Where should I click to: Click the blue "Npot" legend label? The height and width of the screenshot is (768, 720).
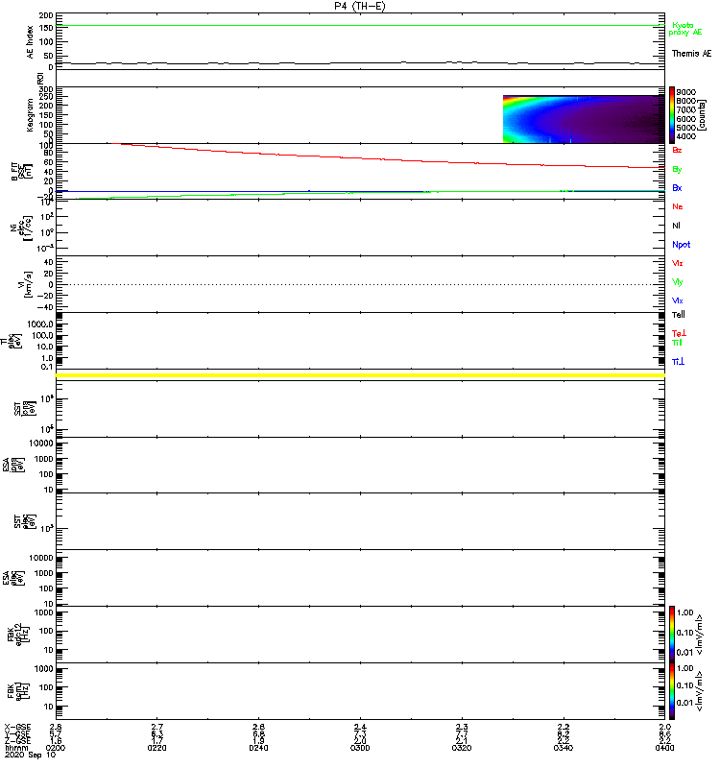(682, 245)
